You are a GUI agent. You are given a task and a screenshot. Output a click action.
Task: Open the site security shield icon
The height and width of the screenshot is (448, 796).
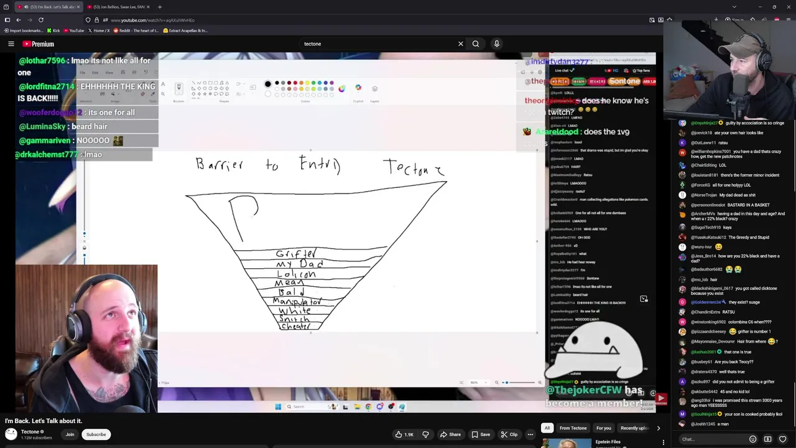coord(88,20)
